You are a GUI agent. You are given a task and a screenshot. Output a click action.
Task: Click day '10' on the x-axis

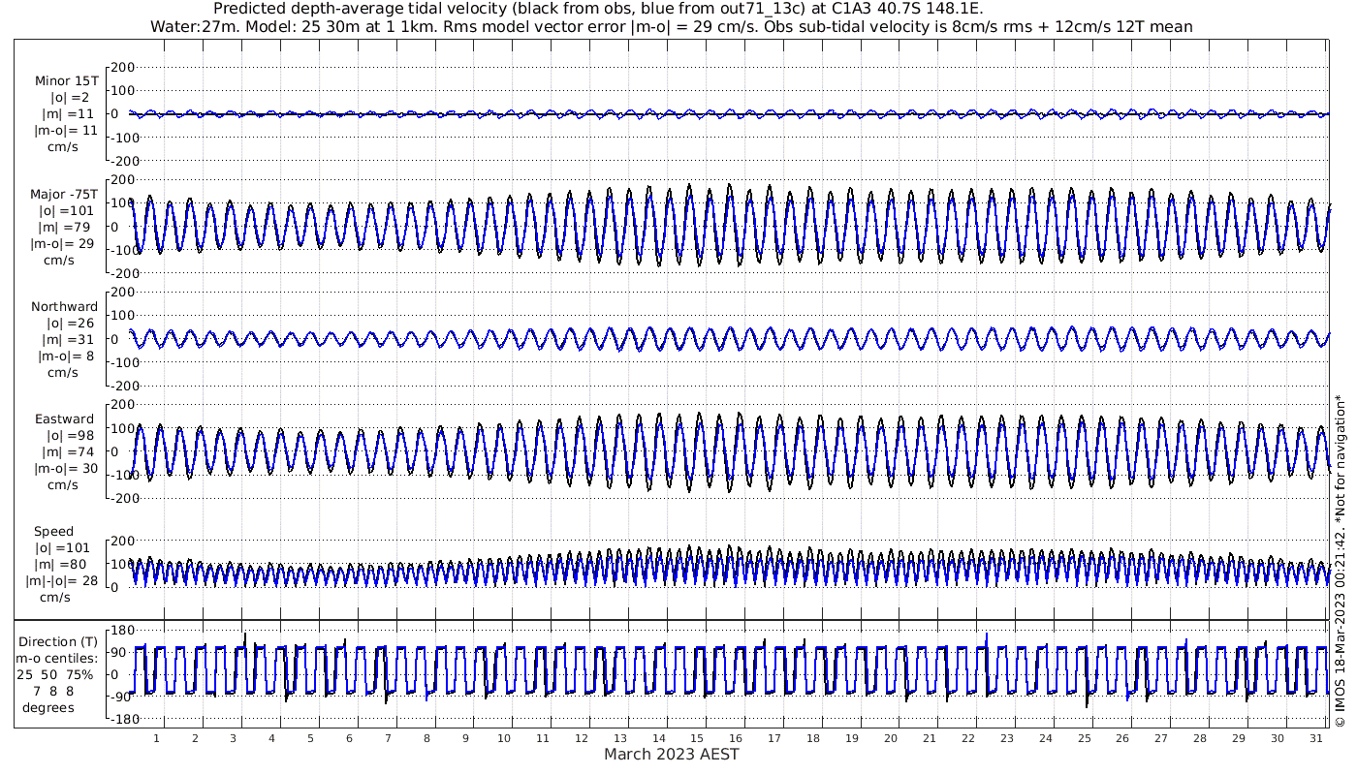(504, 738)
